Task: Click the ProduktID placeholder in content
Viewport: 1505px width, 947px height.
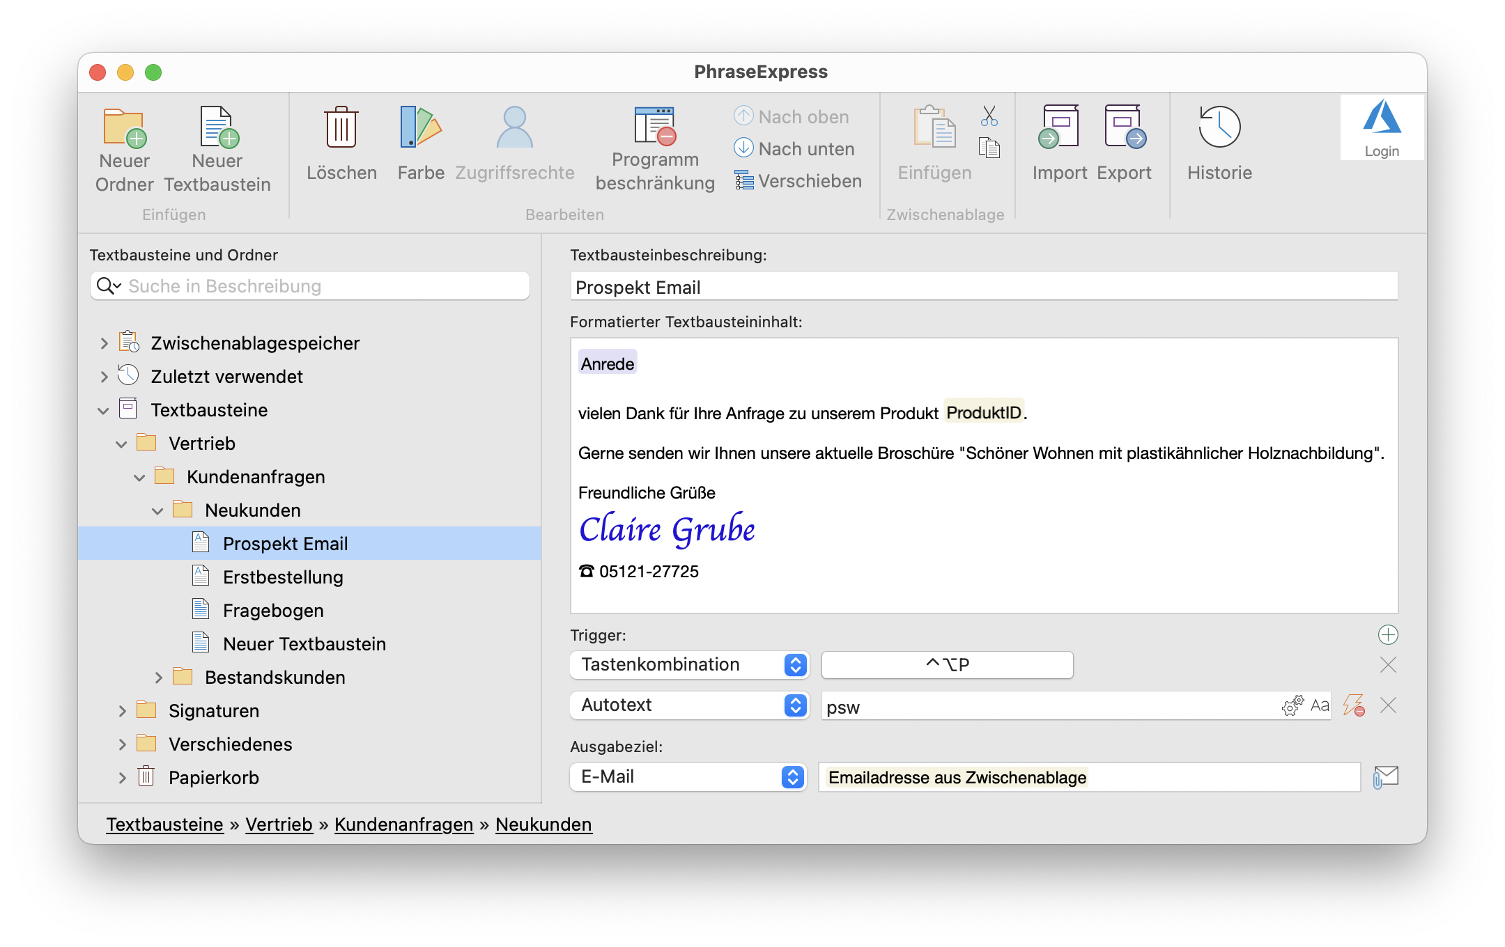Action: click(984, 412)
